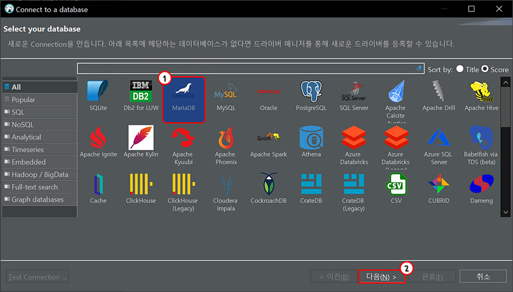Image resolution: width=513 pixels, height=292 pixels.
Task: Click the database list scroll down arrow
Action: 505,212
